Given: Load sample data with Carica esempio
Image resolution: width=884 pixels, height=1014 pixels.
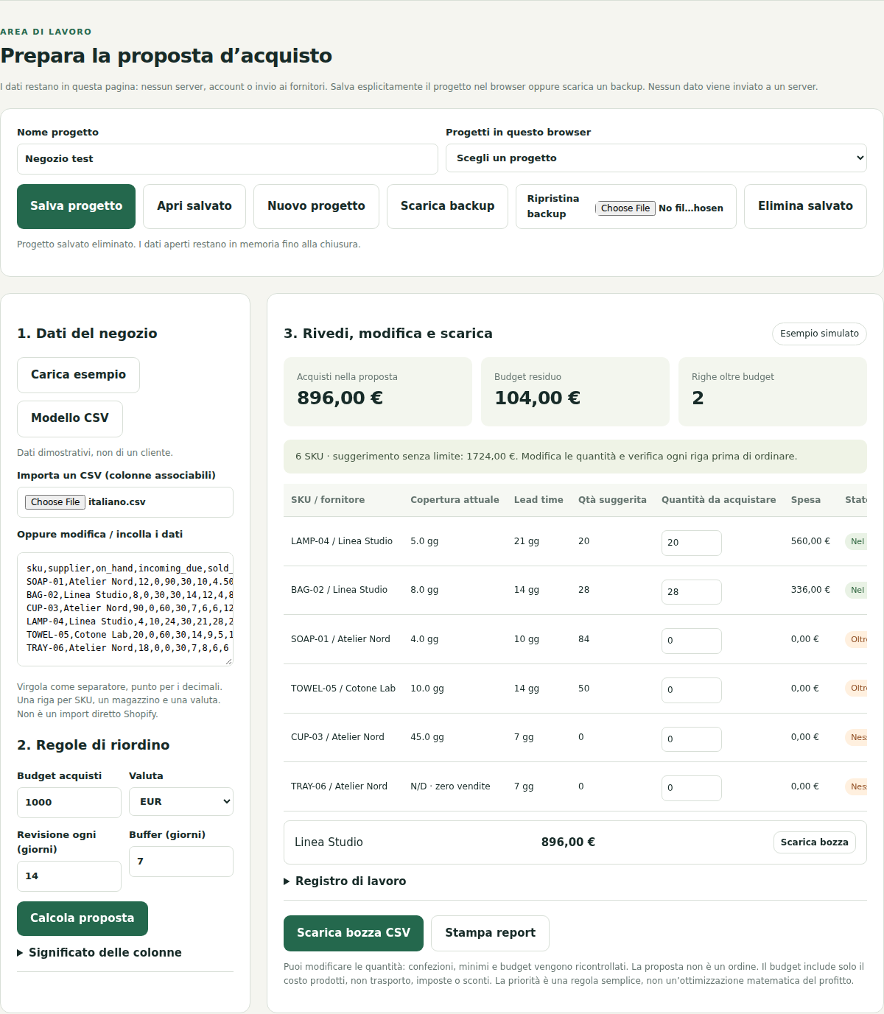Looking at the screenshot, I should (78, 375).
